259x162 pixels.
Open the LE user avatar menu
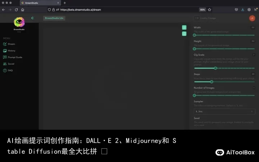[252, 18]
